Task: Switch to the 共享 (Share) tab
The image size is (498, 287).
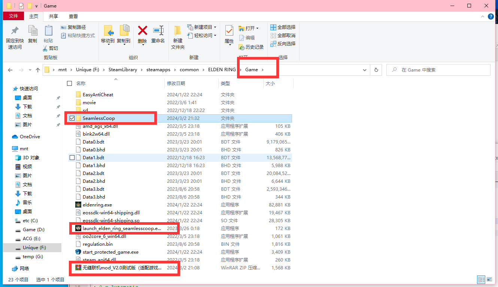Action: tap(54, 16)
